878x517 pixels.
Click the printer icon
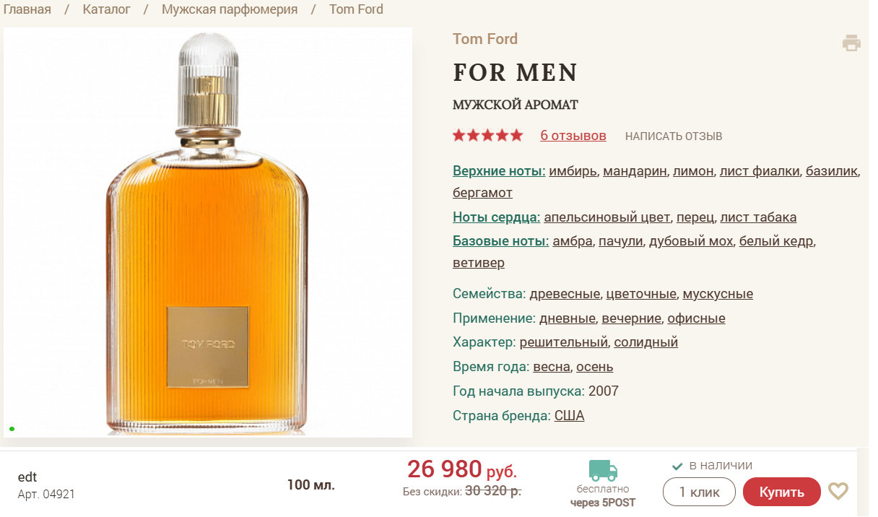[x=851, y=43]
